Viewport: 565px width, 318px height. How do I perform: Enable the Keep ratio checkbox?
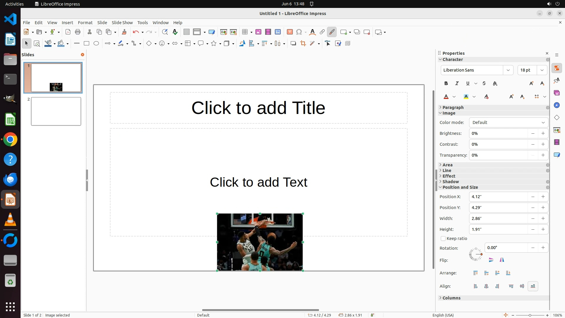[x=443, y=238]
